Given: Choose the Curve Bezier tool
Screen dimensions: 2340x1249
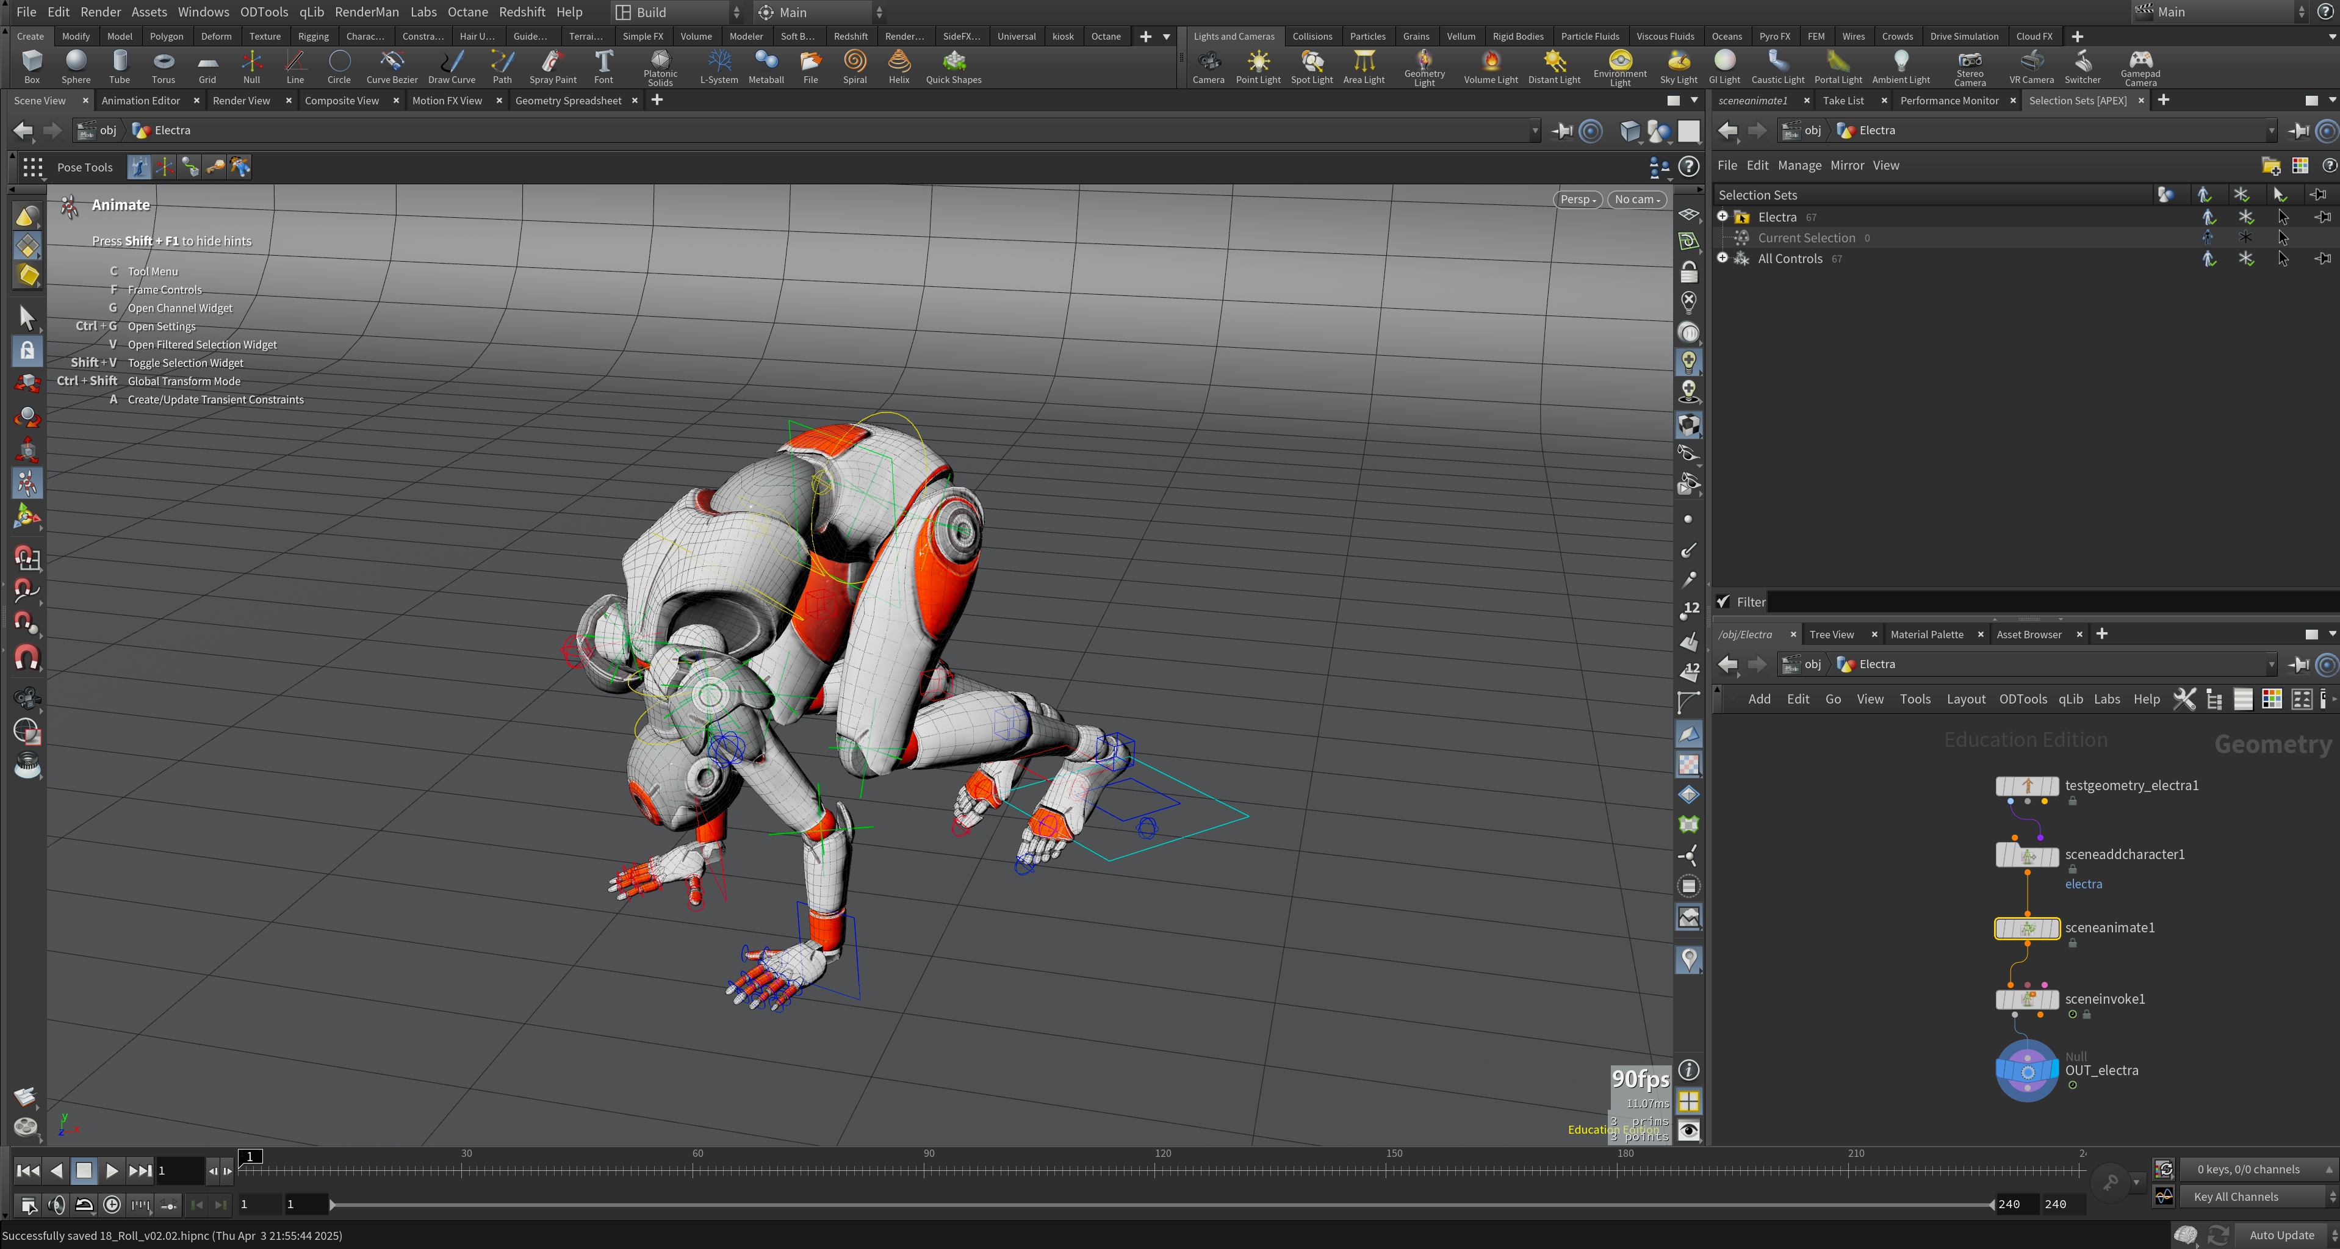Looking at the screenshot, I should pos(392,67).
